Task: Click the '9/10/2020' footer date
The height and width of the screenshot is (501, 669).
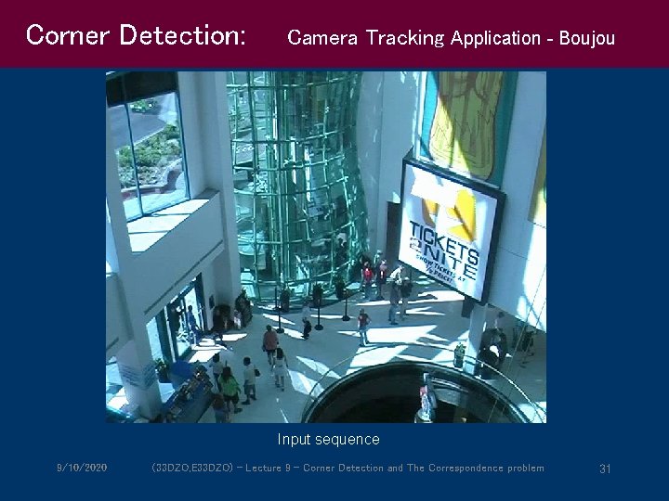Action: [82, 468]
